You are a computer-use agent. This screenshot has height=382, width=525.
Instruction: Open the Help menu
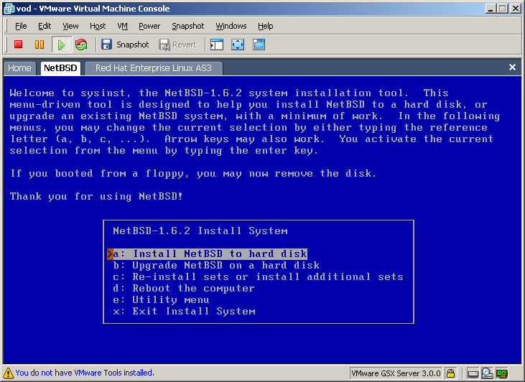tap(265, 26)
